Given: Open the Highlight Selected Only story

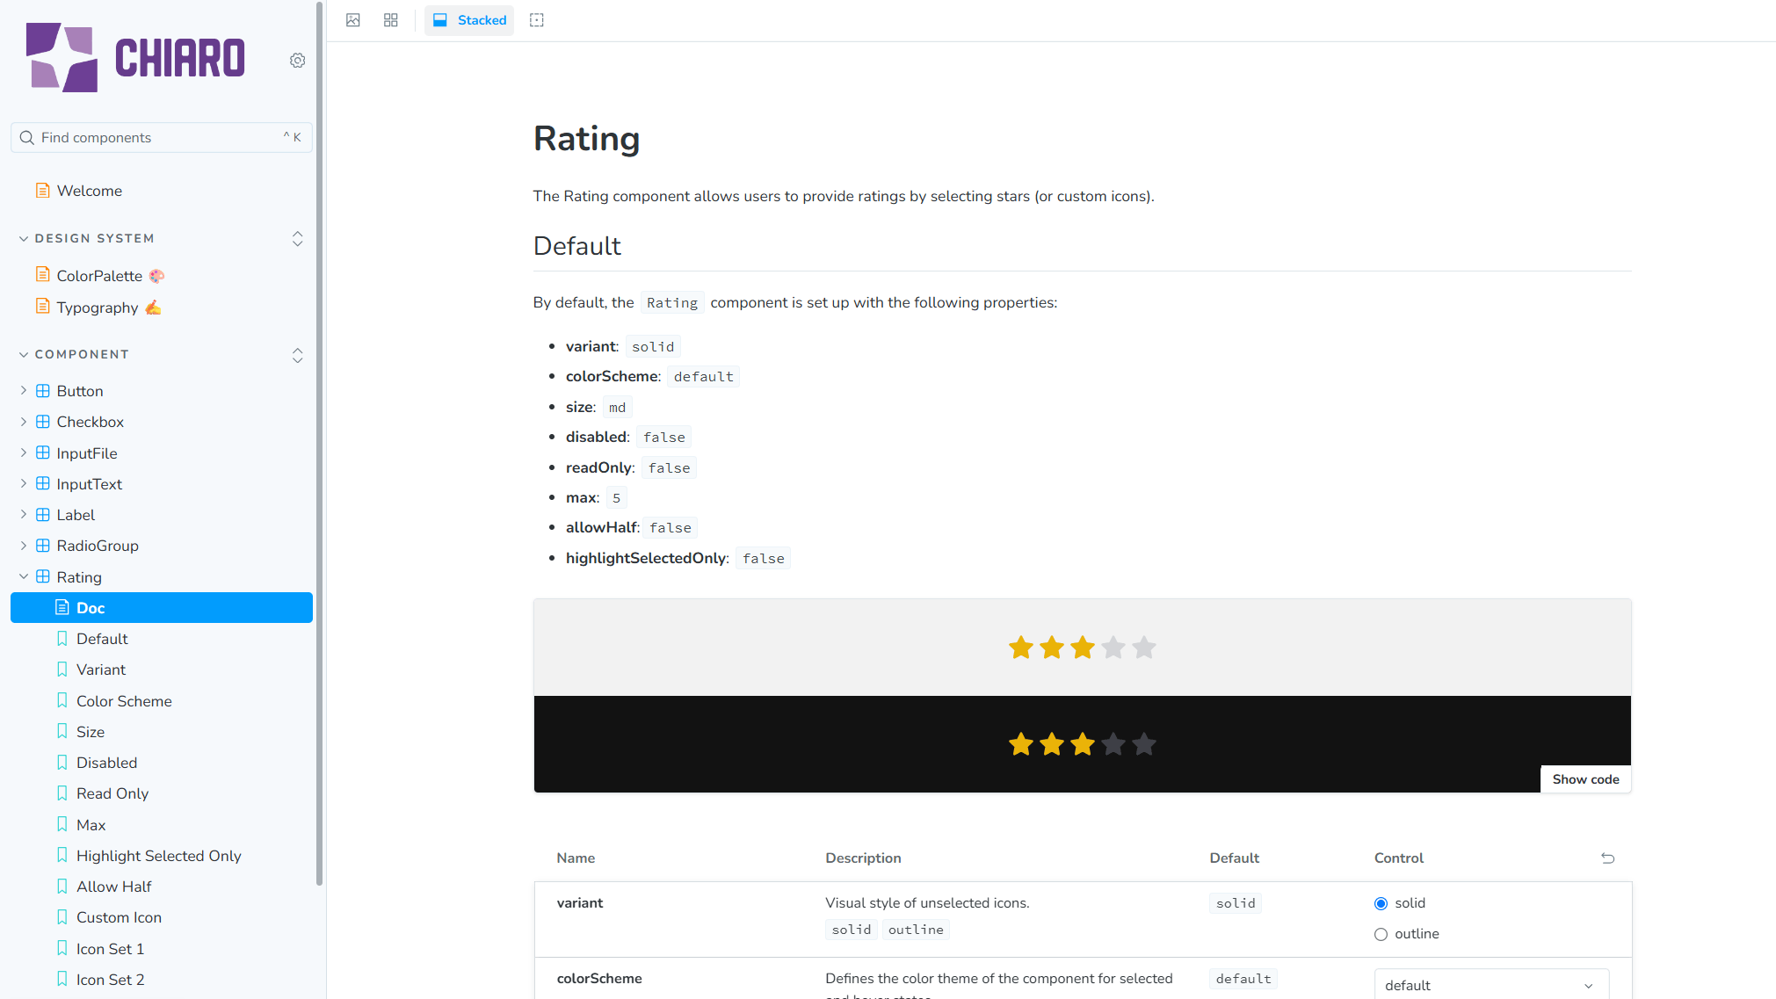Looking at the screenshot, I should pyautogui.click(x=158, y=855).
